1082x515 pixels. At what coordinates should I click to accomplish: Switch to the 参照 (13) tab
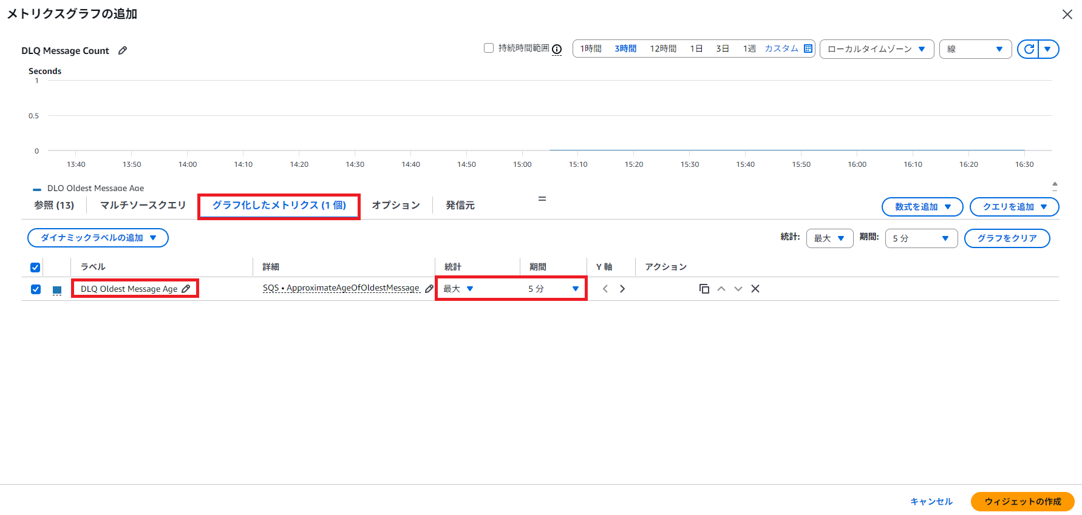tap(54, 205)
